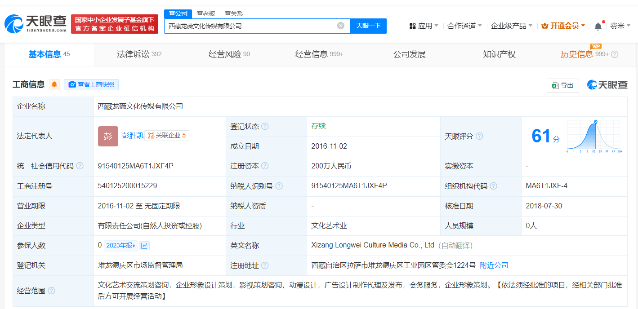Click the 天眼一下 search button
Image resolution: width=638 pixels, height=309 pixels.
[x=368, y=26]
